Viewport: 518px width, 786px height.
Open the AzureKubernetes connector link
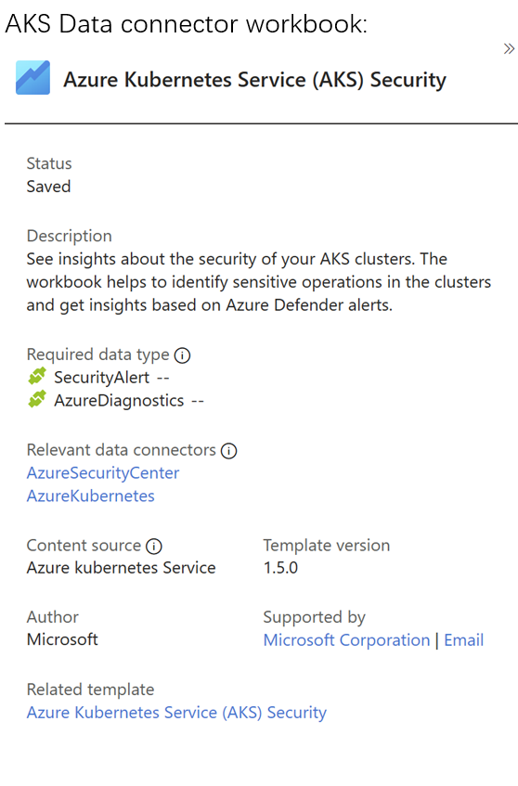(90, 496)
